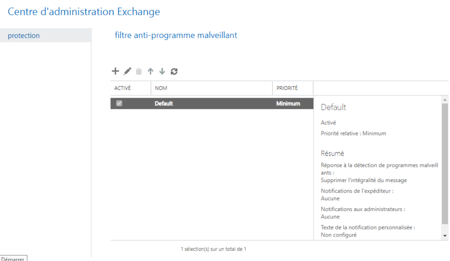Click the details pane scroll down arrow
Image resolution: width=450 pixels, height=261 pixels.
(x=445, y=236)
